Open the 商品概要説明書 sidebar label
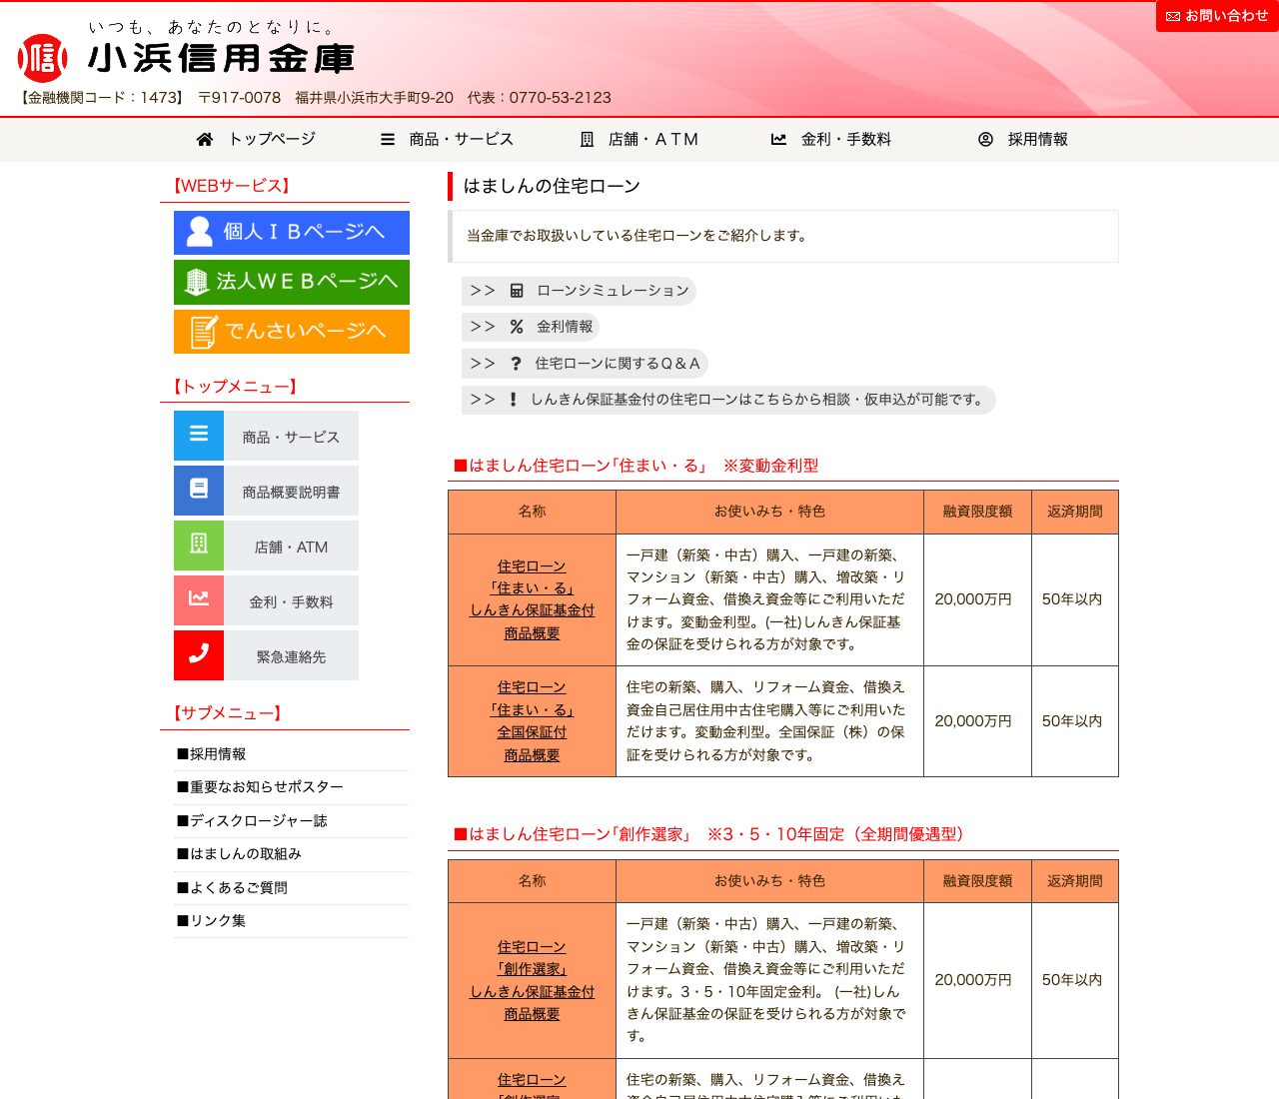 click(x=291, y=492)
